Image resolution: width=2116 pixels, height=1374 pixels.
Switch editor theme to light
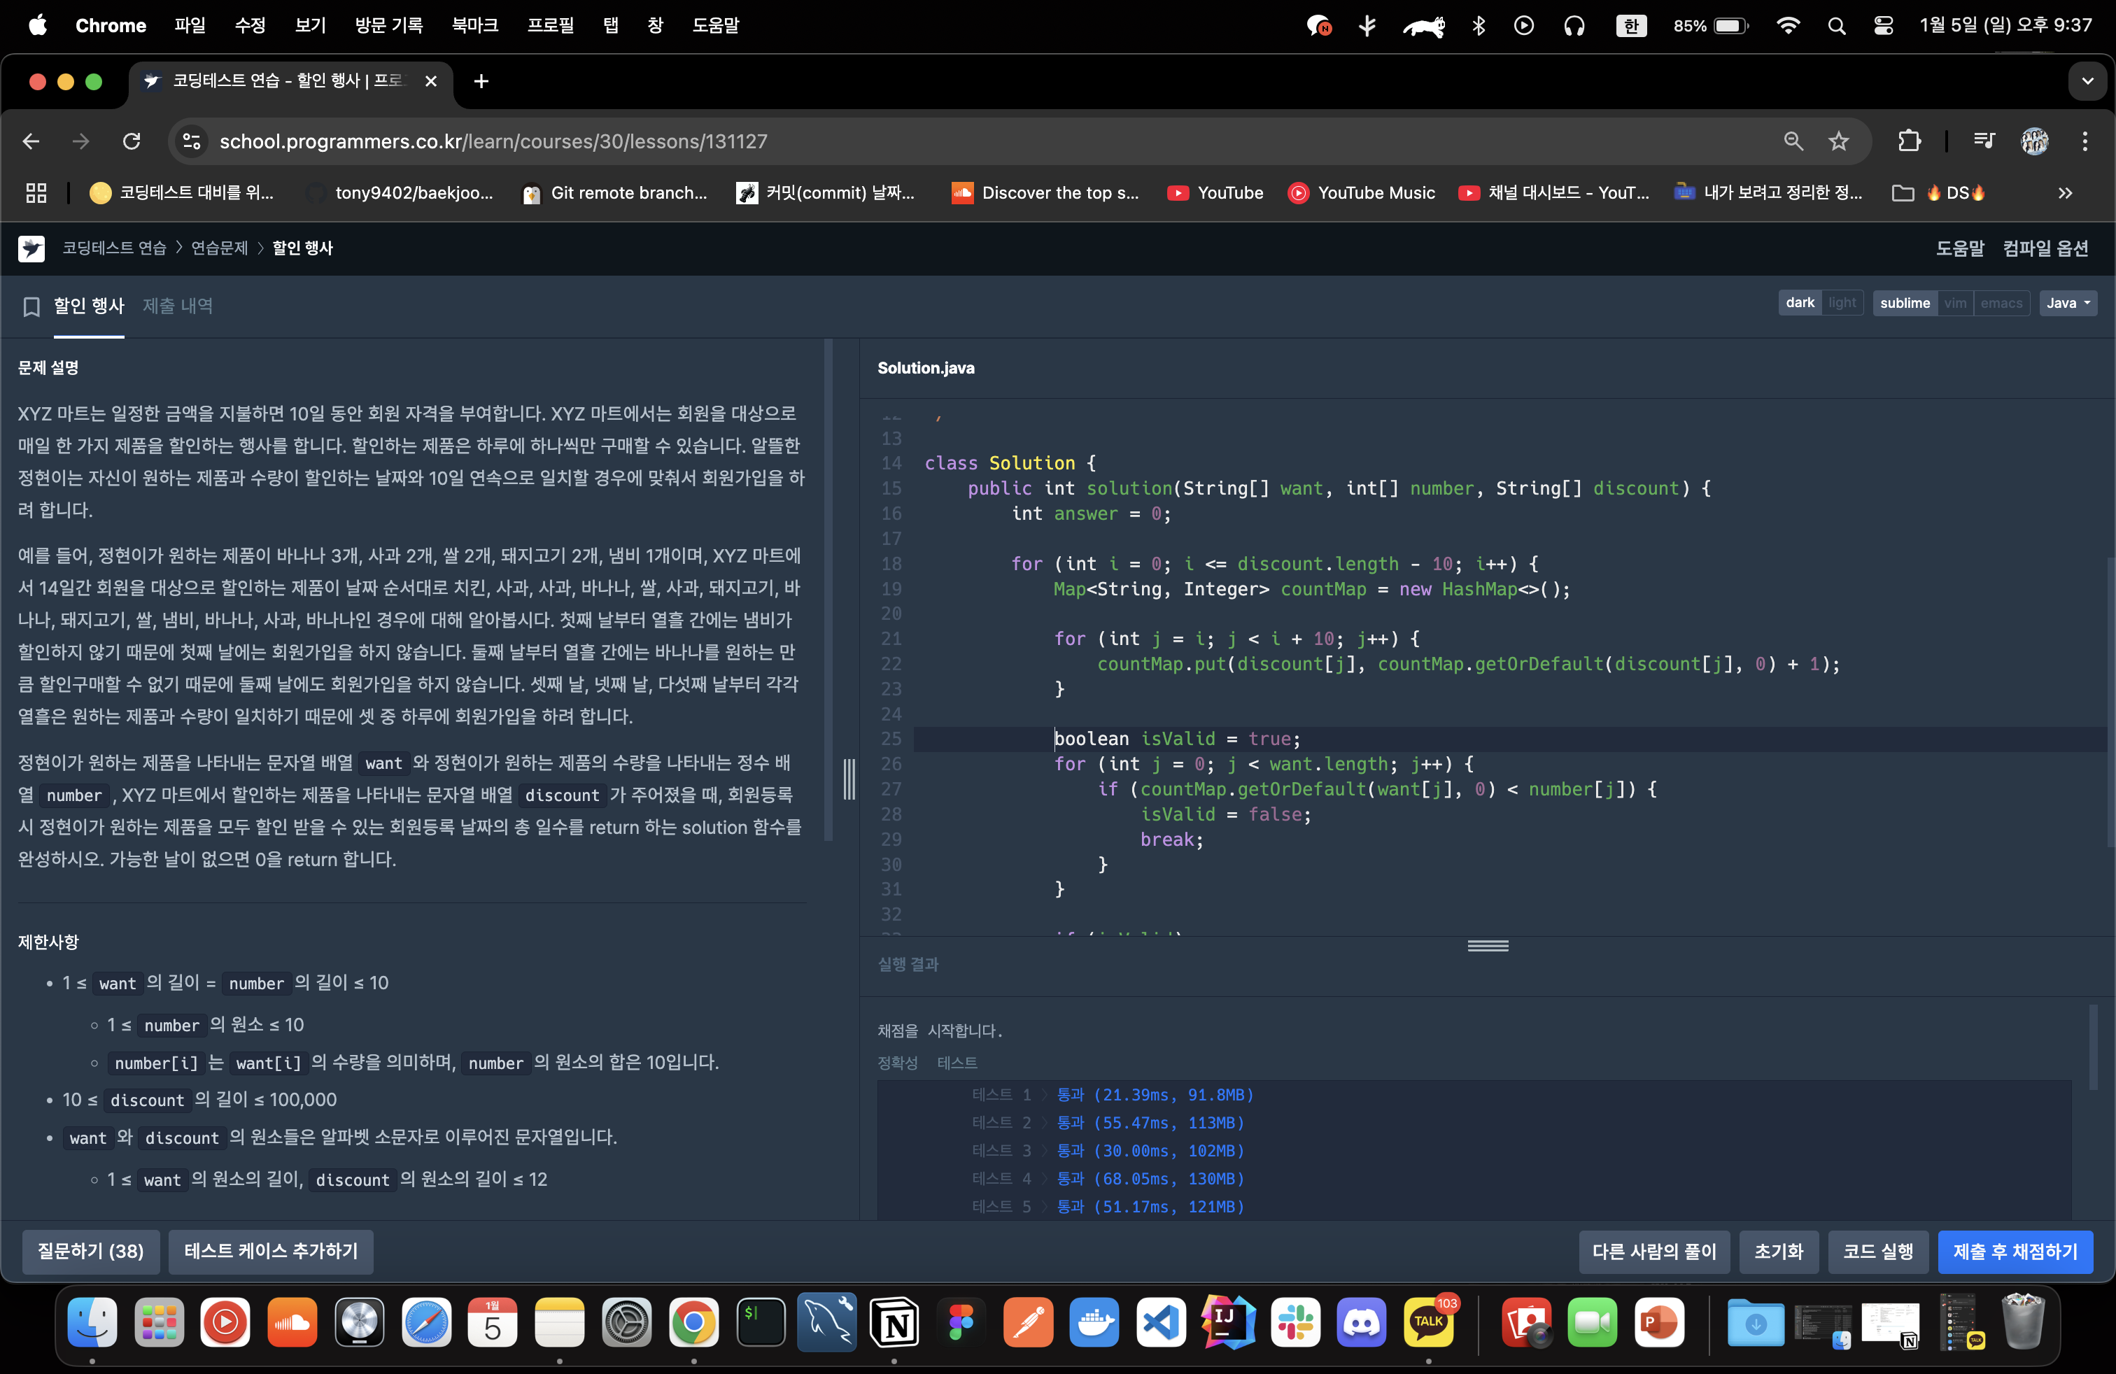click(1842, 303)
